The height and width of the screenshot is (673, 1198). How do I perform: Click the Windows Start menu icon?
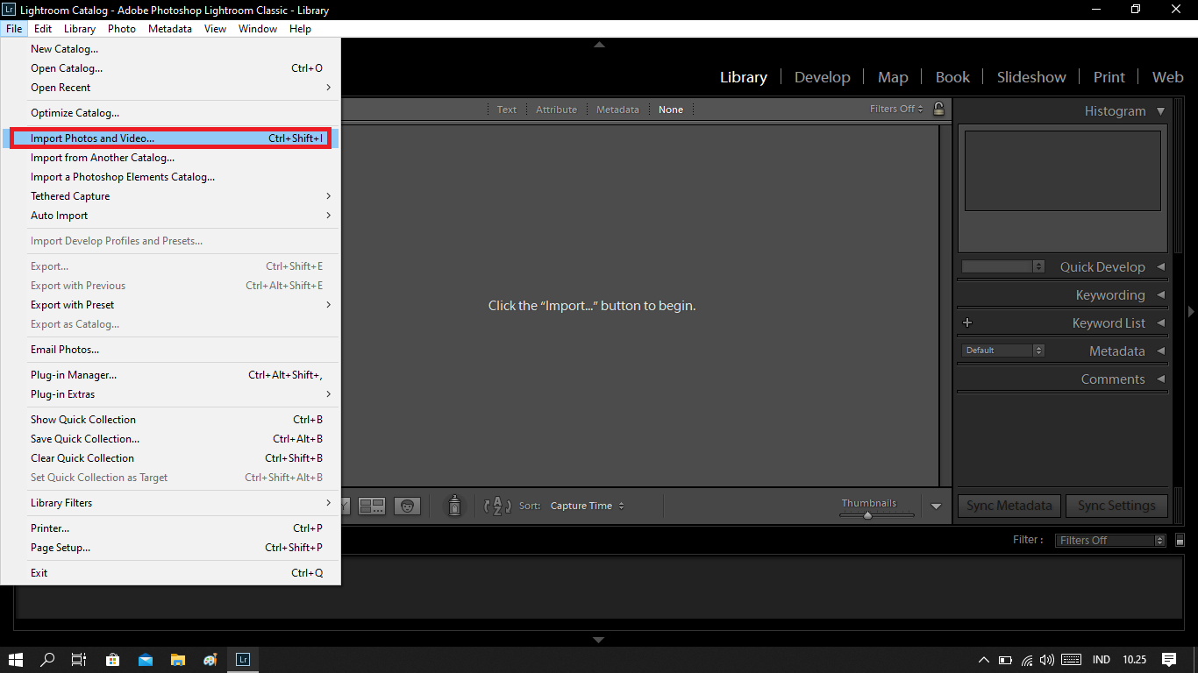[15, 659]
